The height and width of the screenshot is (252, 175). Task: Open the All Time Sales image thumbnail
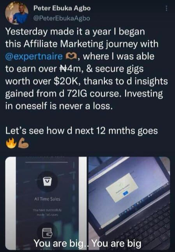coord(46,203)
